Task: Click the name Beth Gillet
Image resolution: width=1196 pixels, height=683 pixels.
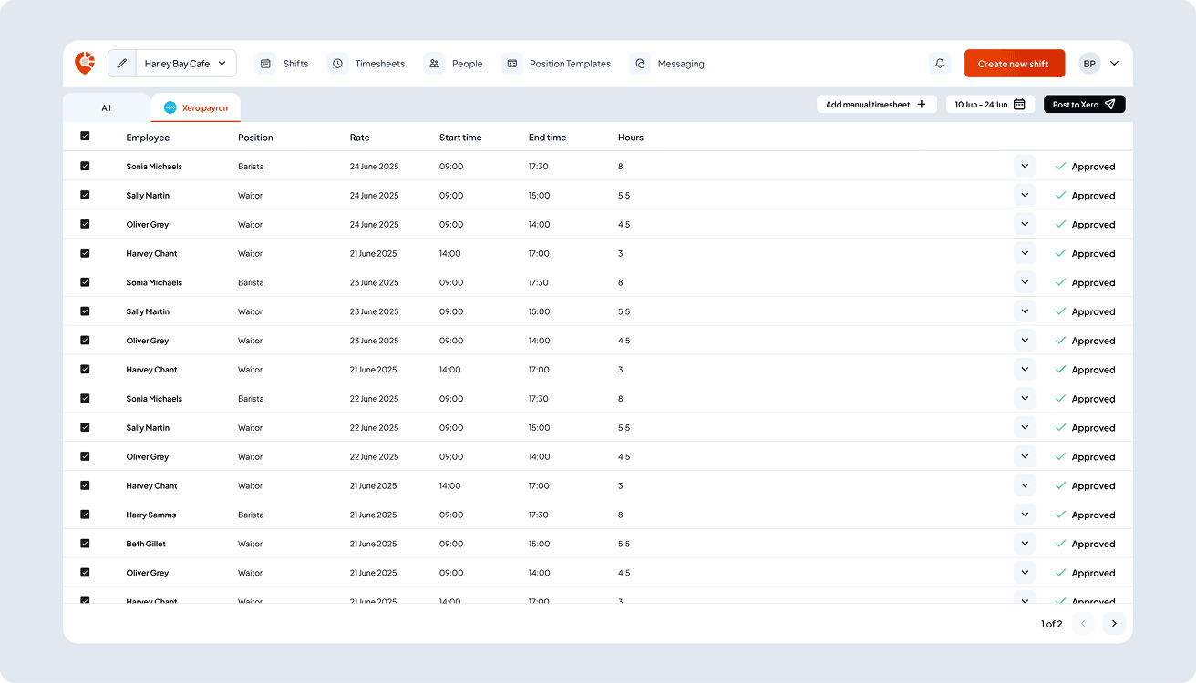Action: click(146, 544)
